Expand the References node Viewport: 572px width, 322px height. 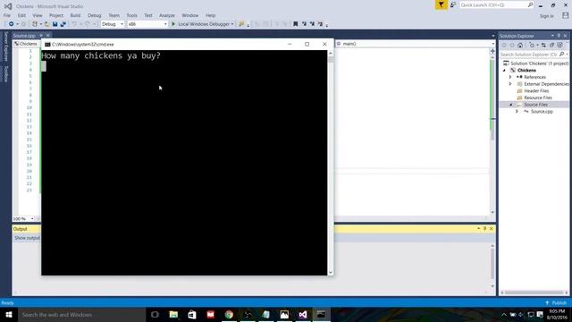tap(510, 77)
